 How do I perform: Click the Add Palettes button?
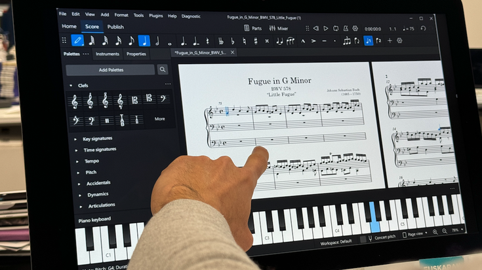111,70
